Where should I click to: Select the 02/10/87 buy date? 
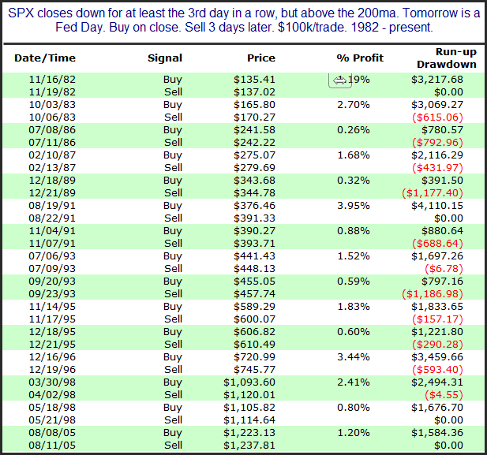coord(52,155)
